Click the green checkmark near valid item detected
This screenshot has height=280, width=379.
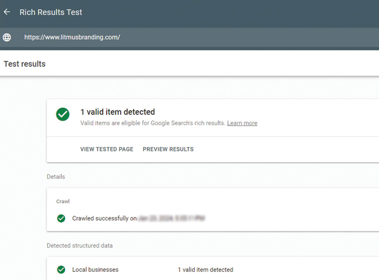click(x=62, y=114)
